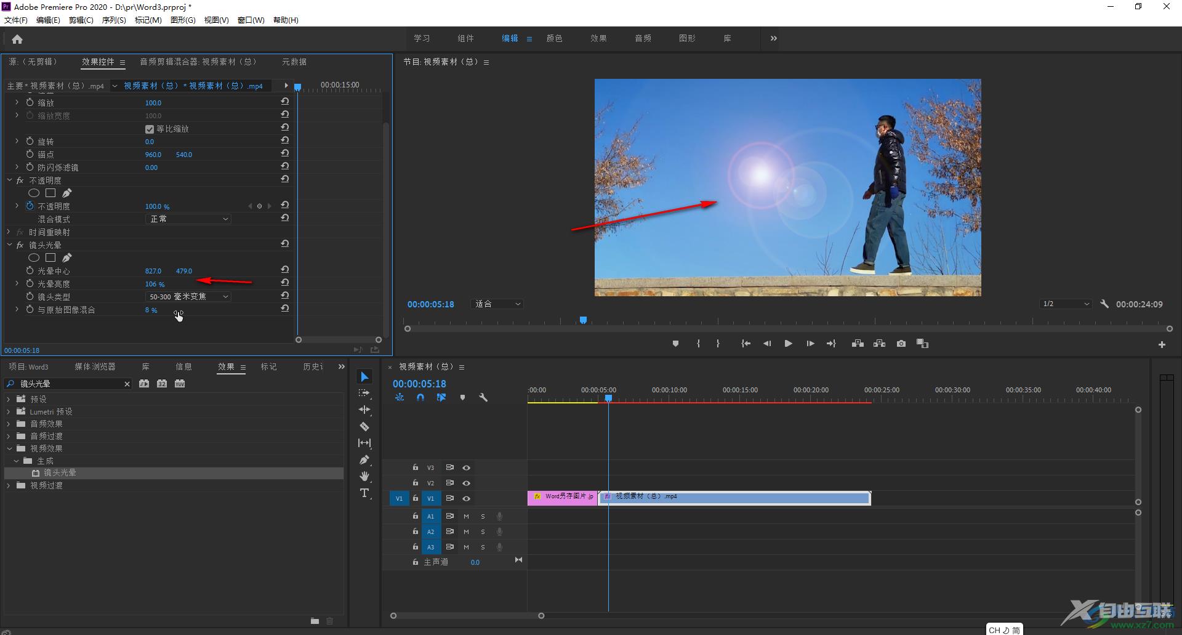Switch to the Metadata tab
The image size is (1182, 635).
coord(294,62)
